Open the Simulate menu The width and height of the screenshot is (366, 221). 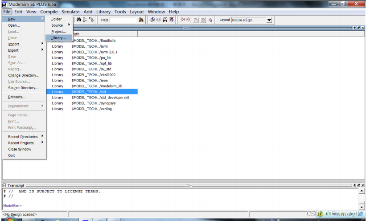click(70, 12)
